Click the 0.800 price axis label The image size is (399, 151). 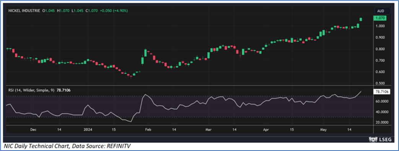380,49
